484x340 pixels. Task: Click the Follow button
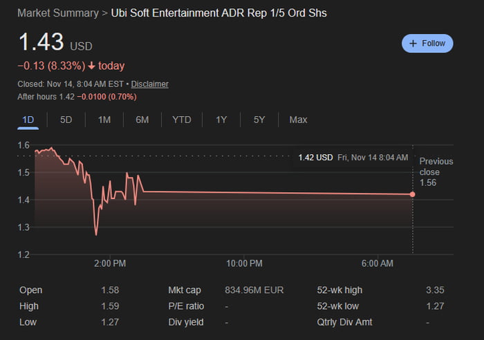[x=427, y=43]
